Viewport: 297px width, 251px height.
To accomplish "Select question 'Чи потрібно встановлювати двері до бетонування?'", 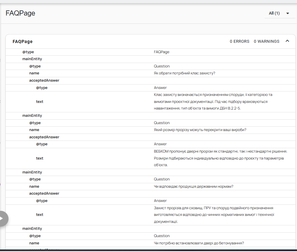I will (x=199, y=243).
